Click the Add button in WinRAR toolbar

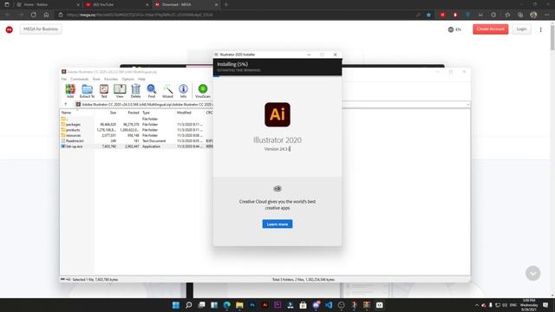coord(70,91)
